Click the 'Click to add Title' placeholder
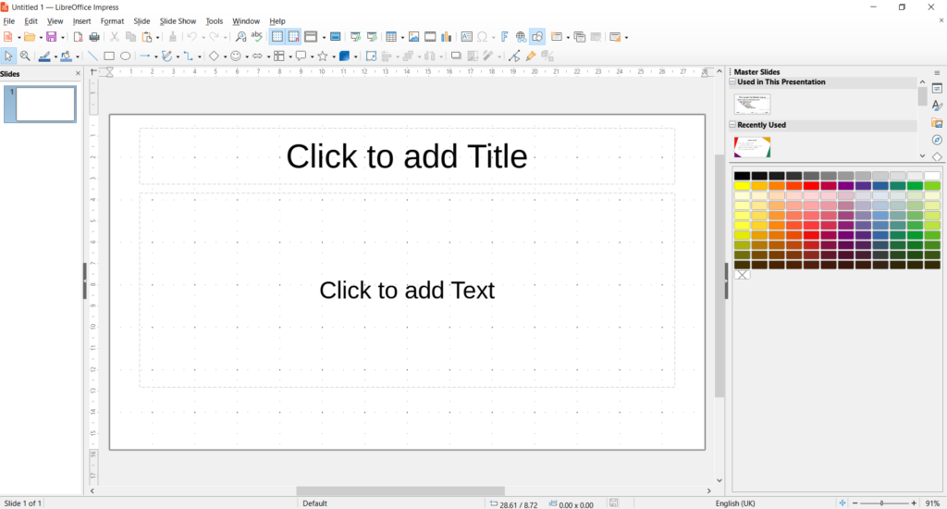The image size is (947, 509). pyautogui.click(x=406, y=156)
